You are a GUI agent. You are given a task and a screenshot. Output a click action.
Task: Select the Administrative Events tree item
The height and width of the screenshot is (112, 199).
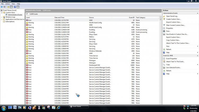pos(15,15)
